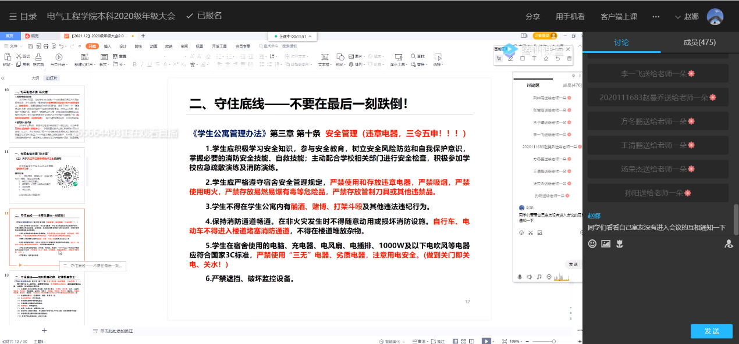The width and height of the screenshot is (739, 344).
Task: Open the 插入 ribbon tab
Action: [108, 46]
